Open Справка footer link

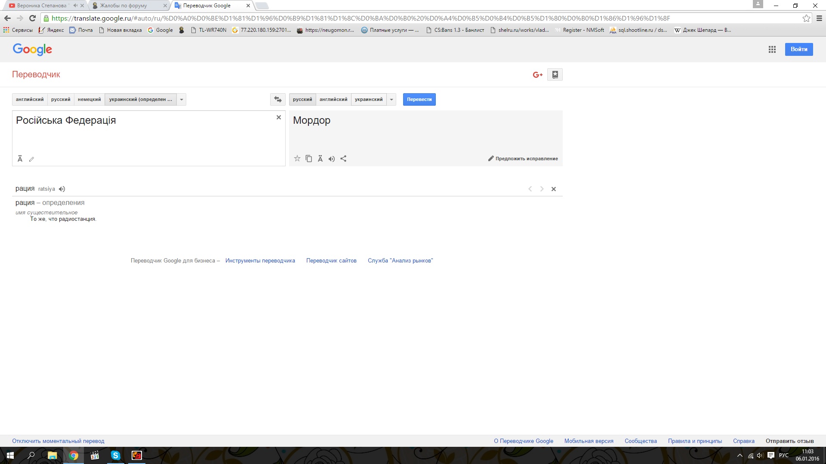744,441
